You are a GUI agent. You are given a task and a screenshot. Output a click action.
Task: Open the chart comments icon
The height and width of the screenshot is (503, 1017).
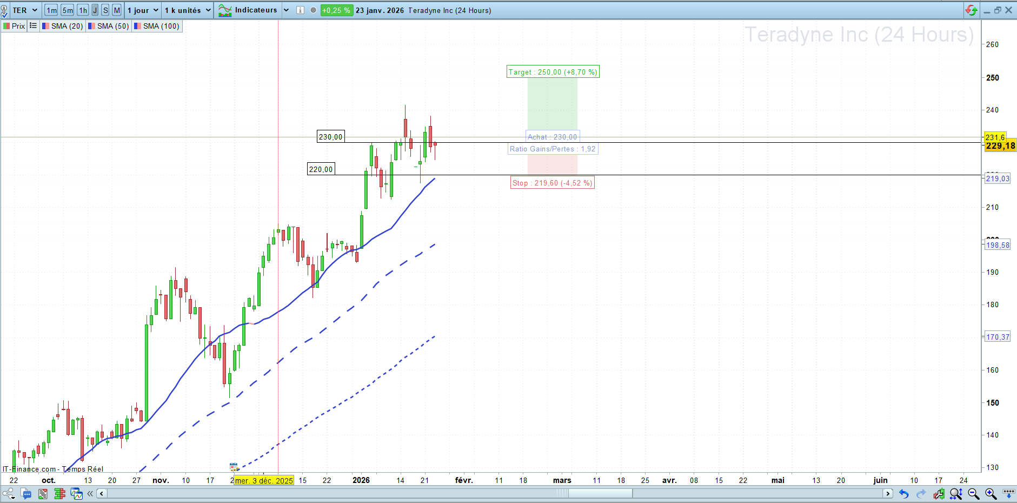26,493
